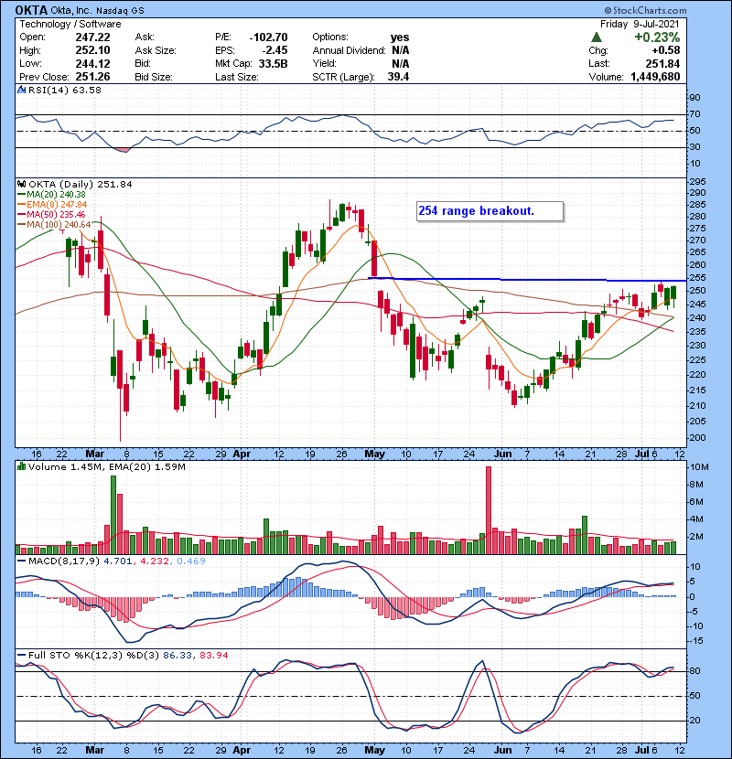The height and width of the screenshot is (759, 732).
Task: Click the -15 label on the MACD axis
Action: point(695,641)
